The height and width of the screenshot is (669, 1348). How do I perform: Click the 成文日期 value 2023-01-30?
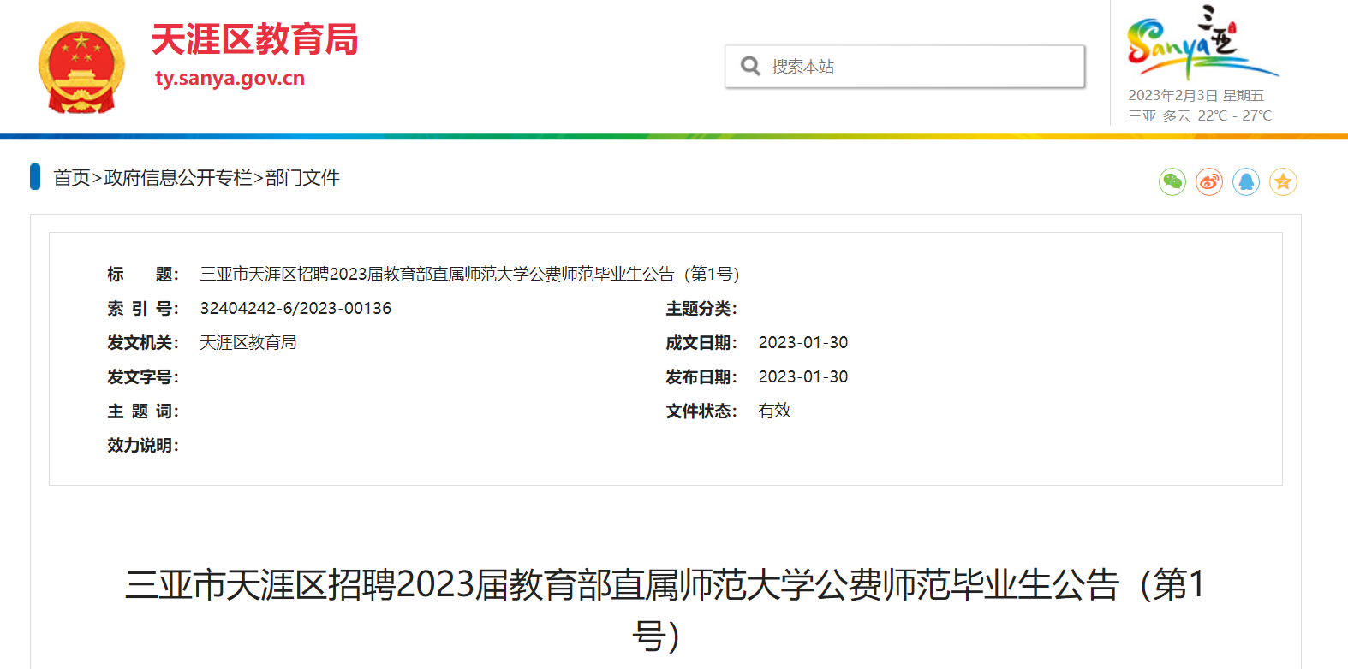(803, 342)
